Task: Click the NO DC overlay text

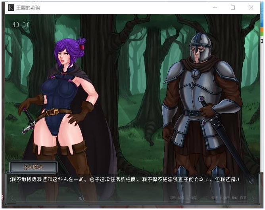Action: [x=21, y=25]
